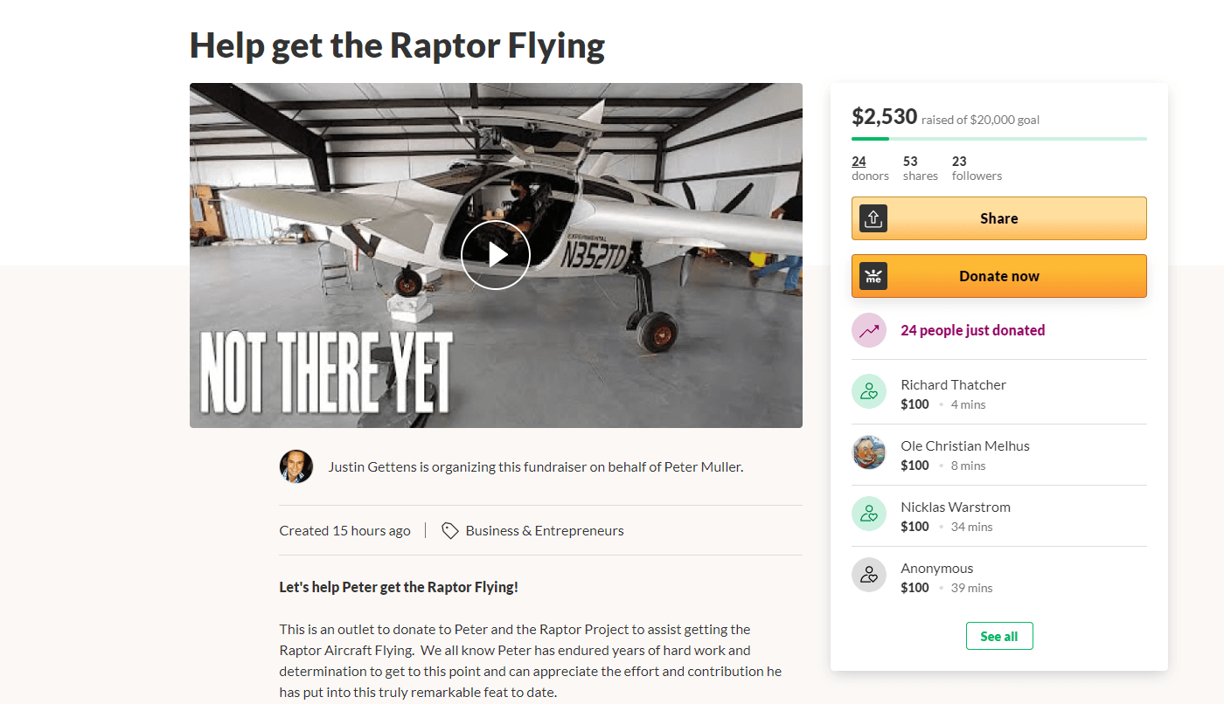The image size is (1224, 704).
Task: Open the 24 donors link
Action: (859, 162)
